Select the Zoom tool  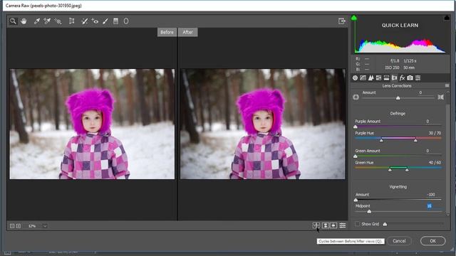click(x=13, y=21)
